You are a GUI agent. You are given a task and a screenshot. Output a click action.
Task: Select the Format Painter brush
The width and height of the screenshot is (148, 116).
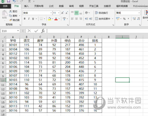click(10, 20)
